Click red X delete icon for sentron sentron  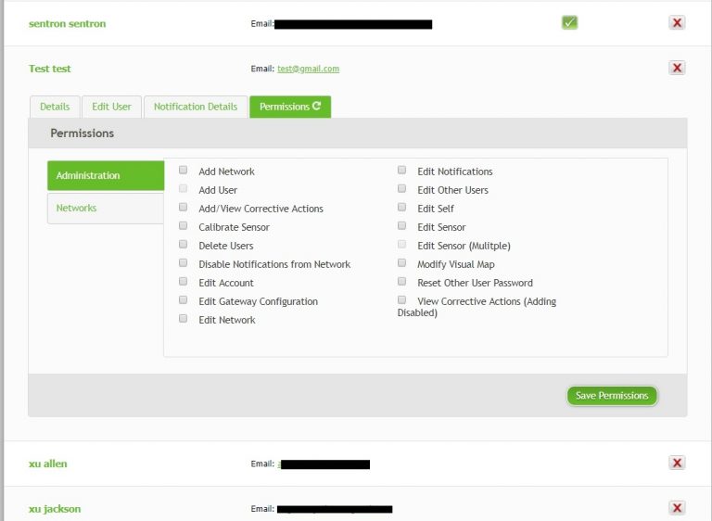pos(677,23)
